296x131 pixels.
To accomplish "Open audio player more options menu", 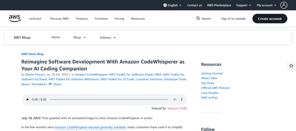I will tap(182, 99).
